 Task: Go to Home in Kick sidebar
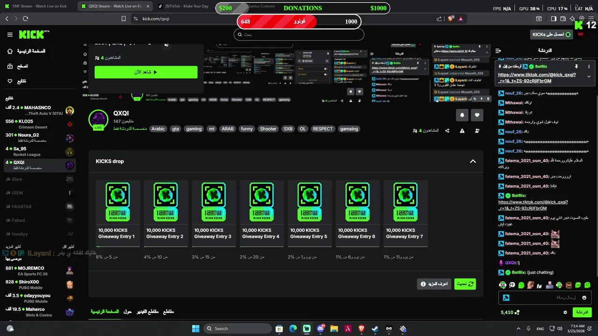coord(26,51)
